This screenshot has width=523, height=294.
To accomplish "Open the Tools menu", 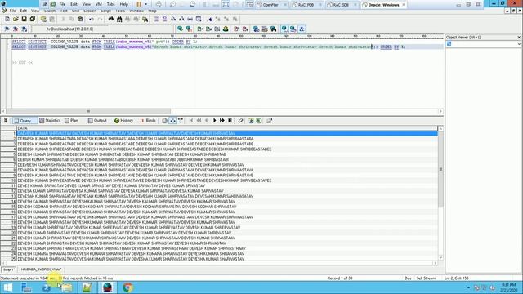I will pos(120,11).
